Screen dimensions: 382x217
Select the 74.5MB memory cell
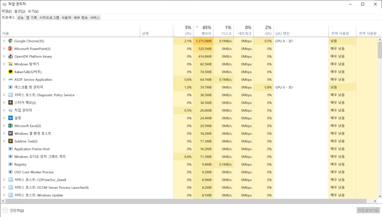click(203, 72)
